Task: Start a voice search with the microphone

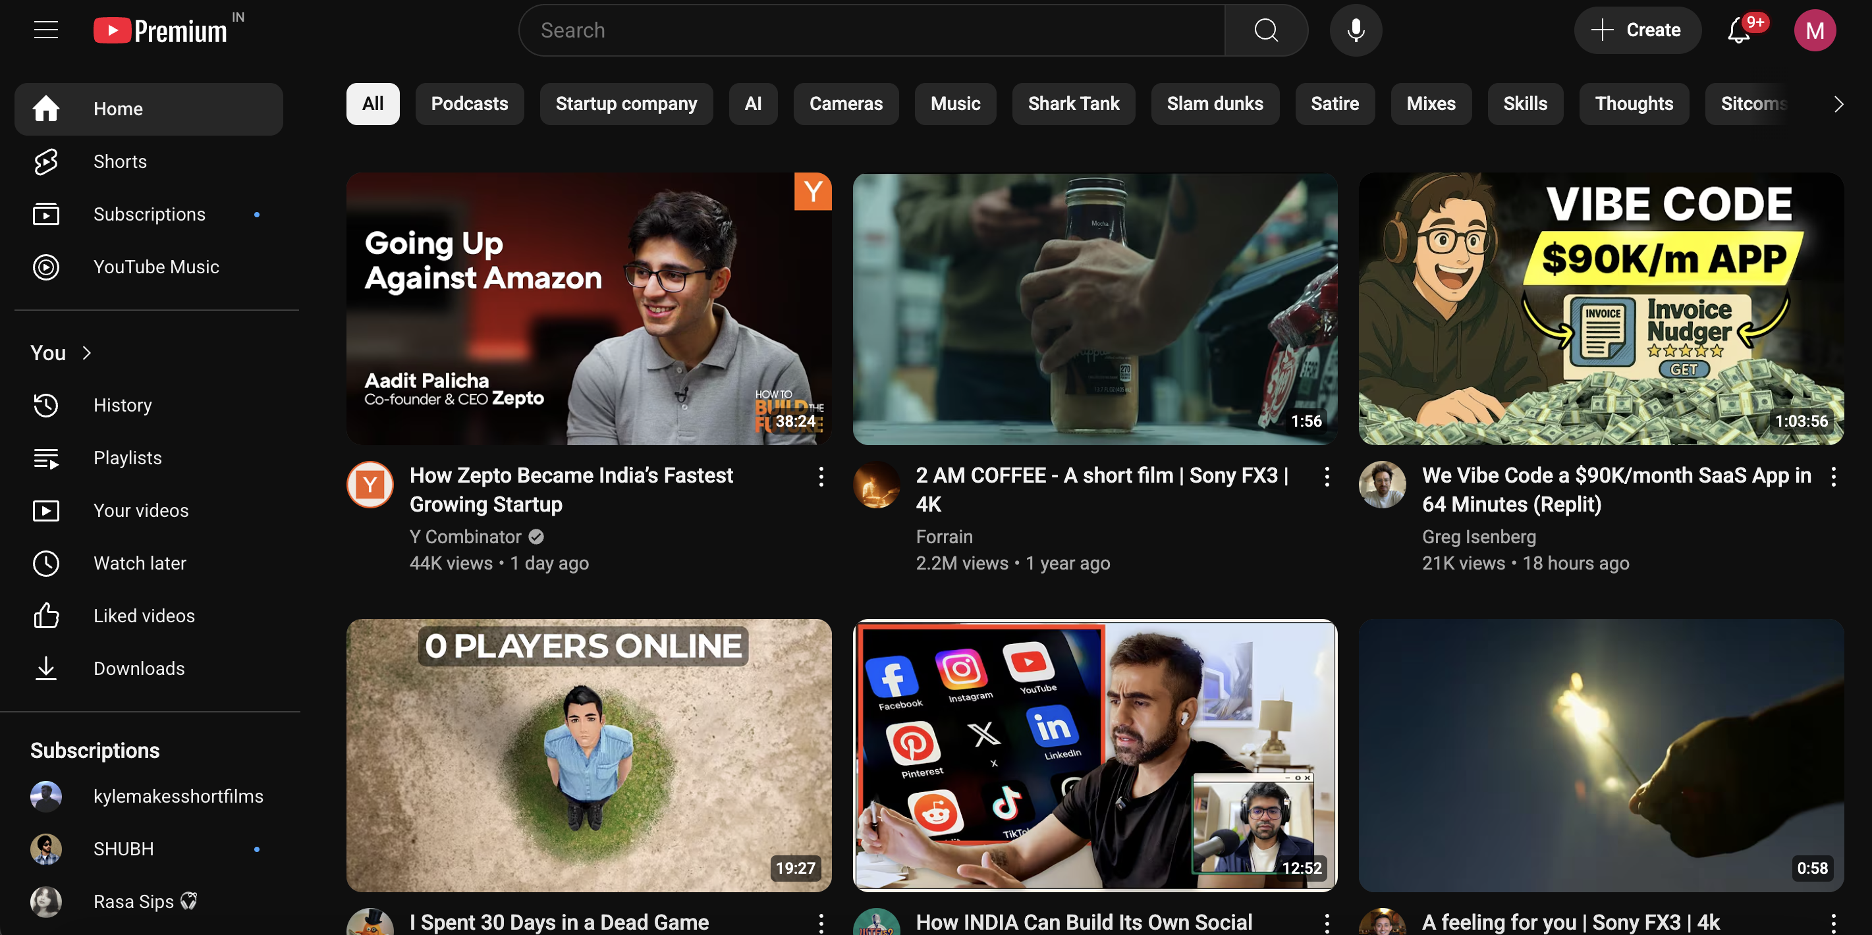Action: pos(1356,30)
